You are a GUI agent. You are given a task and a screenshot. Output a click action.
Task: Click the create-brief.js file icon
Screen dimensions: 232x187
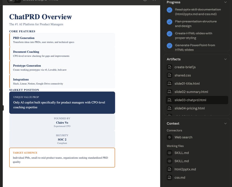point(169,67)
